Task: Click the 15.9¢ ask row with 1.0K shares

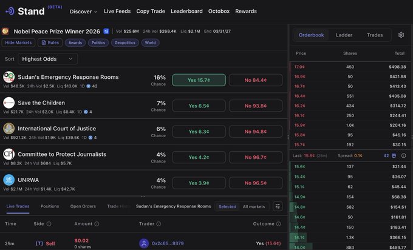Action: (x=350, y=125)
